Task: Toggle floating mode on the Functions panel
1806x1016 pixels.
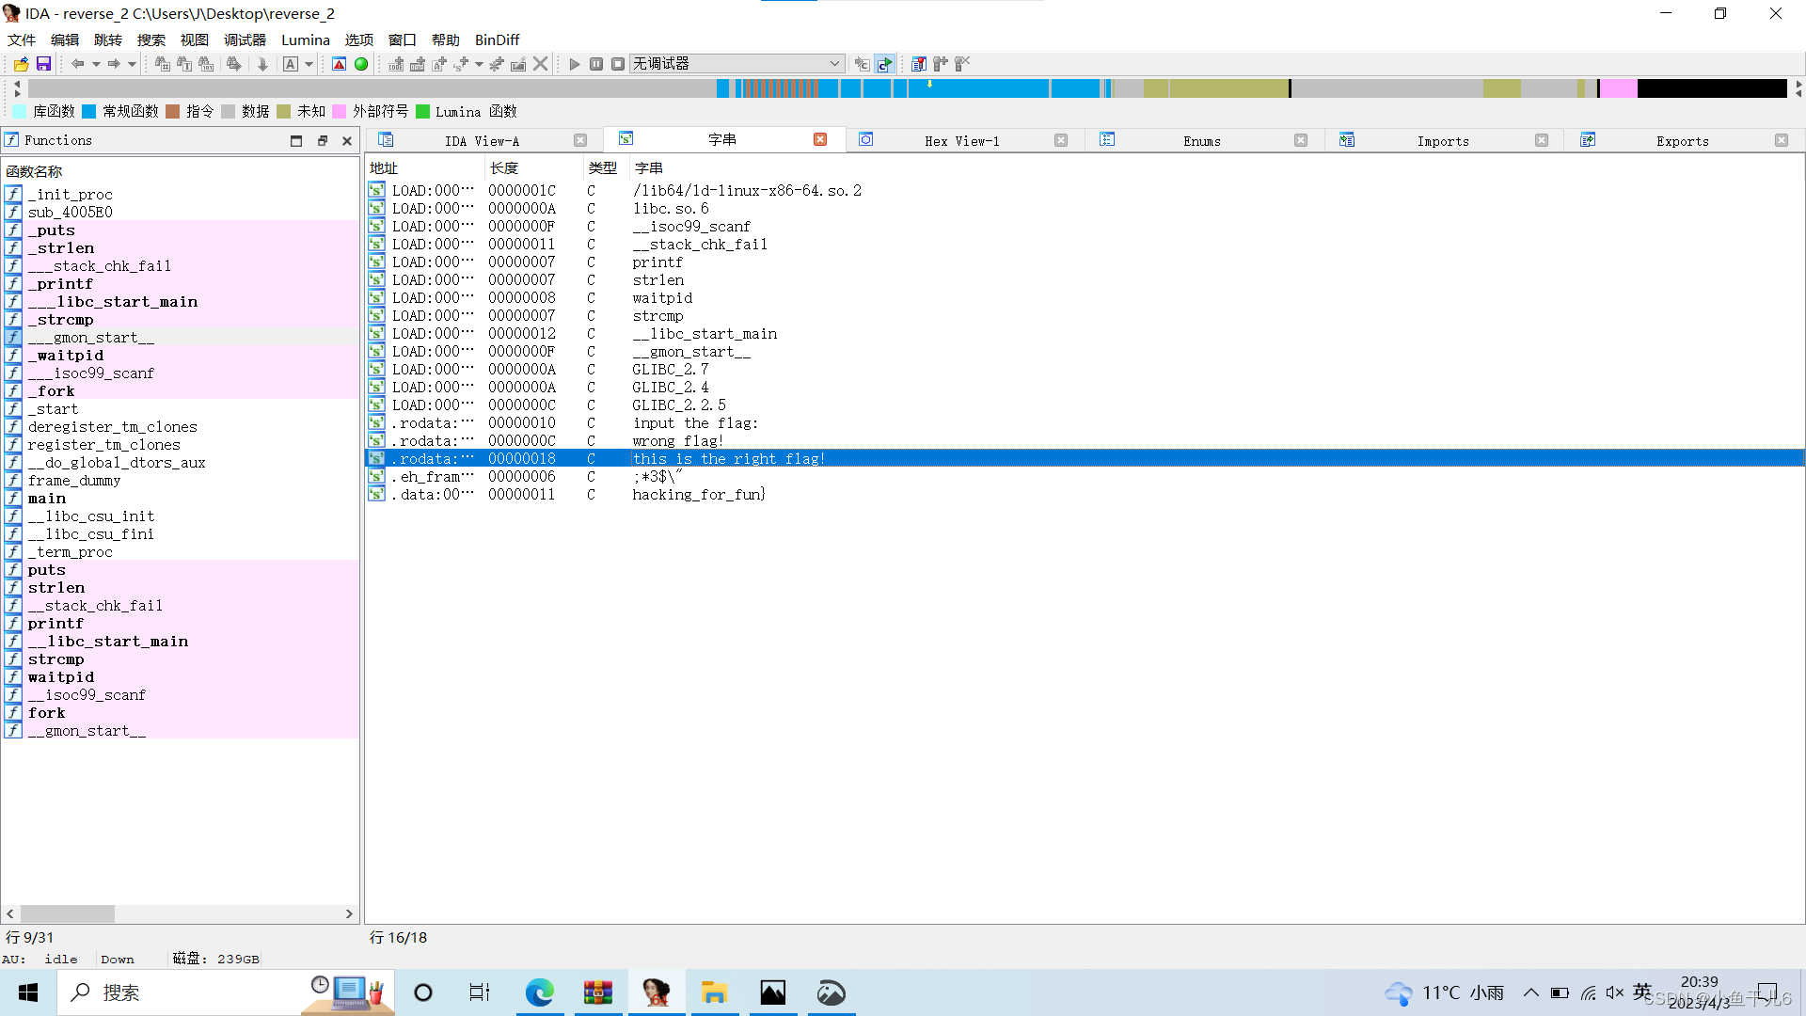Action: tap(323, 140)
